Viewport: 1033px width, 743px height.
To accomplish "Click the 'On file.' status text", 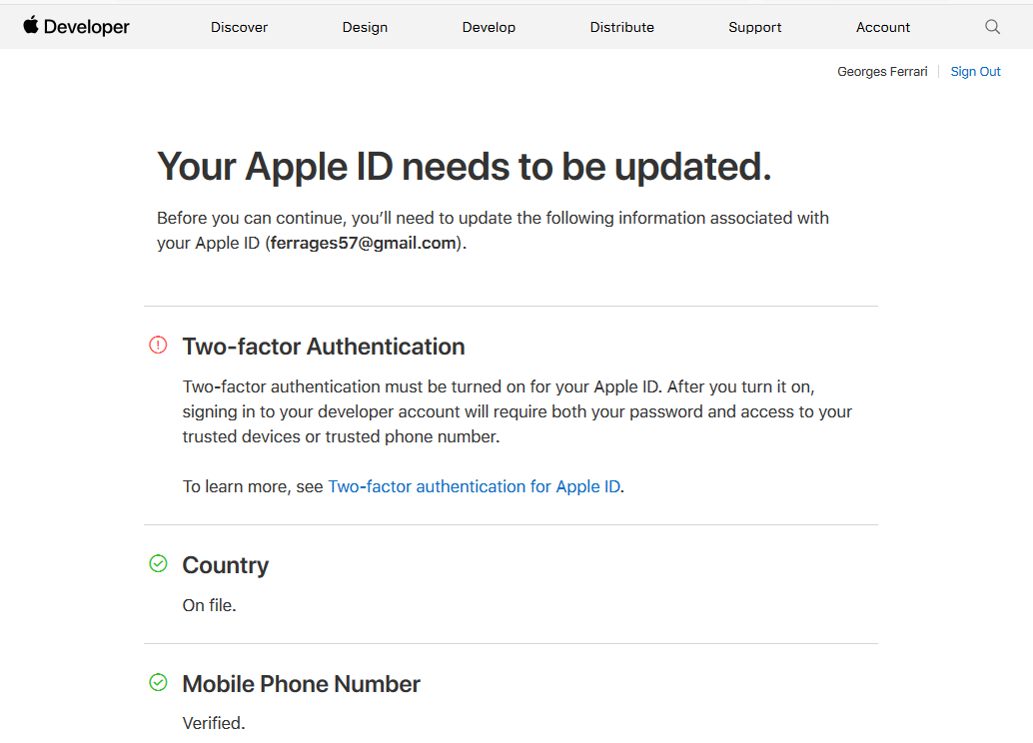I will coord(210,605).
